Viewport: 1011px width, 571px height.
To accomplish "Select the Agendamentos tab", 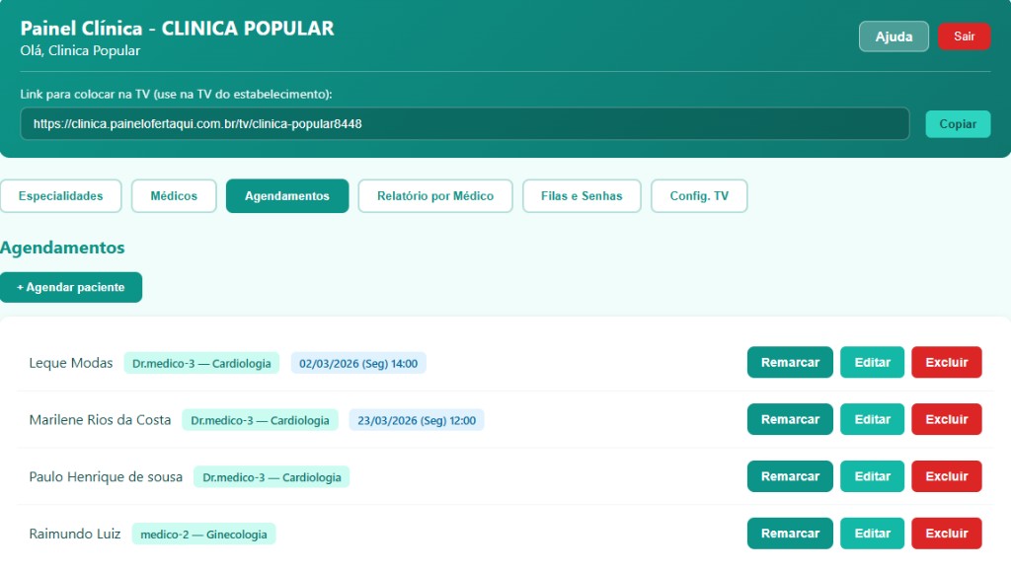I will click(286, 196).
